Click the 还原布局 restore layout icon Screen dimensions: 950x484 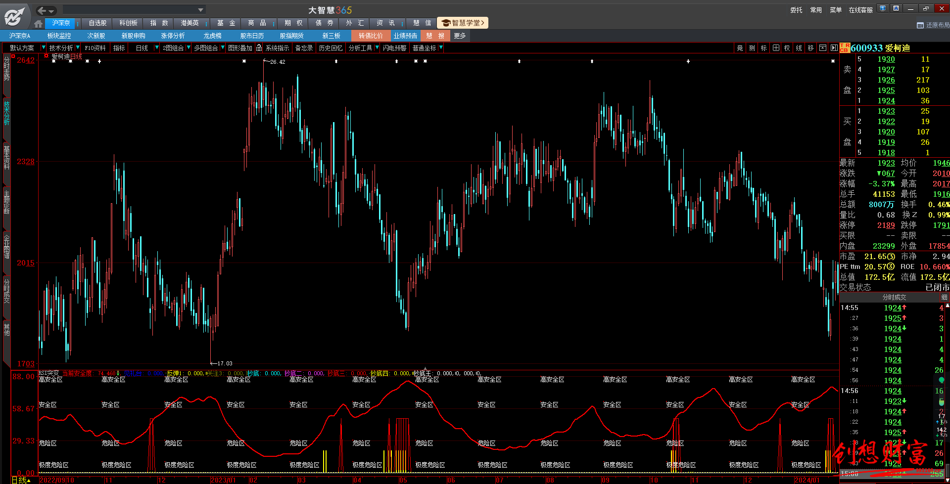point(920,25)
